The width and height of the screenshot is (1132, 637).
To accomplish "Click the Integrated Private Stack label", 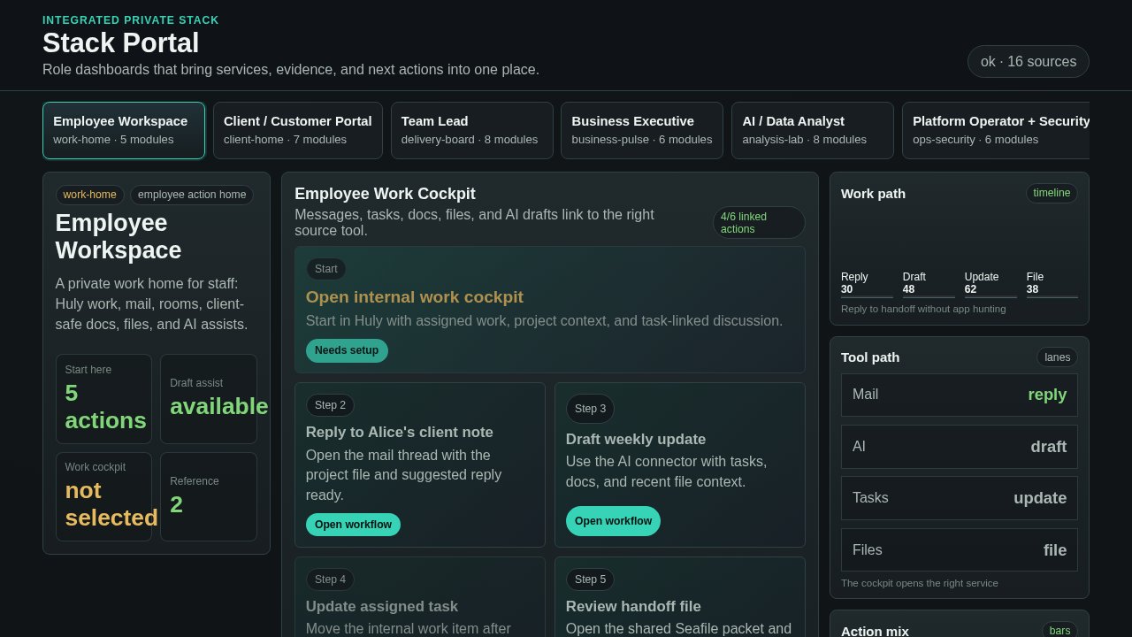I will point(131,20).
